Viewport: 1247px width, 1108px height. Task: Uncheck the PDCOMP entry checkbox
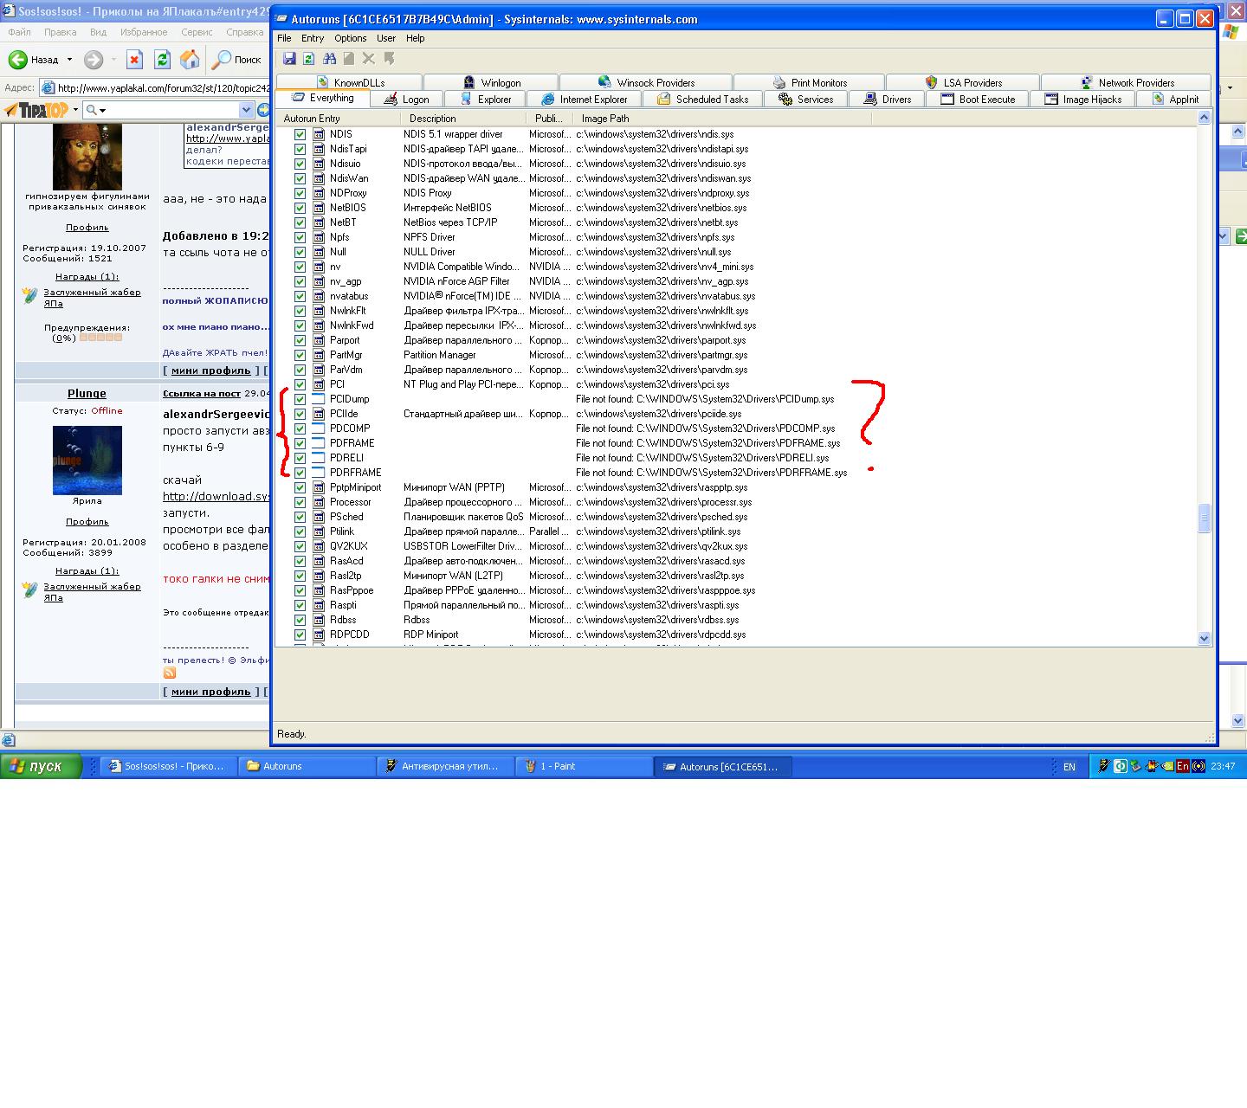coord(300,428)
